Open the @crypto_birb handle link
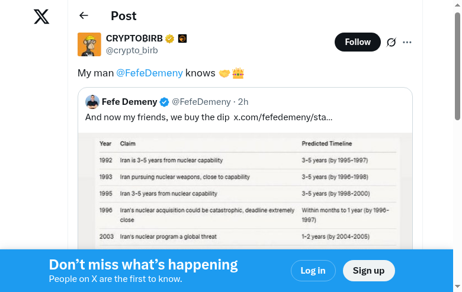The width and height of the screenshot is (462, 292). click(131, 51)
